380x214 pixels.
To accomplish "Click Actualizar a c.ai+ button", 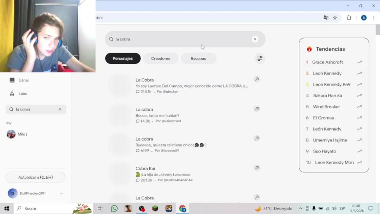I will (35, 177).
